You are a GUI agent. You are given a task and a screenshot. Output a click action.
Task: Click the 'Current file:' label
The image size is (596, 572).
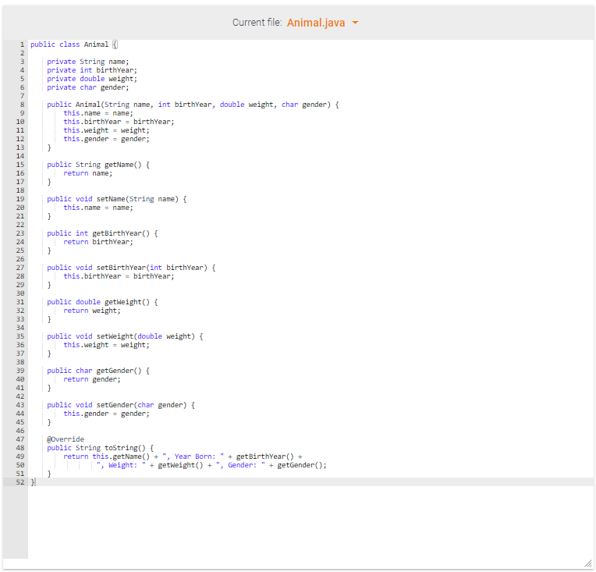[257, 23]
